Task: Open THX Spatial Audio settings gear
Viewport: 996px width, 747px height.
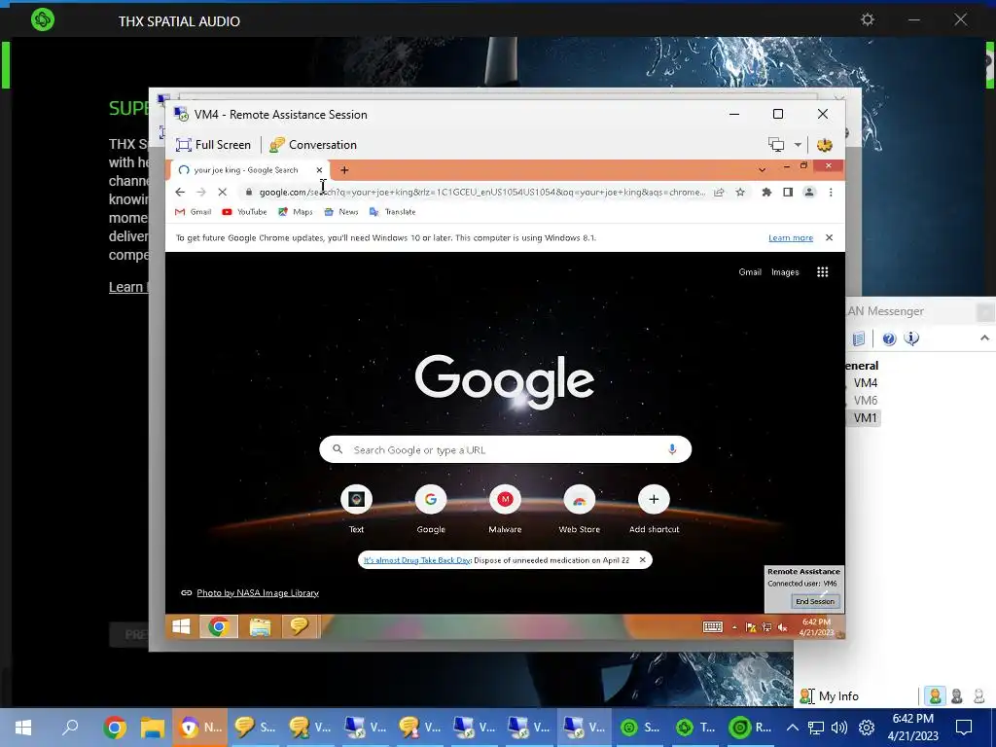Action: click(867, 20)
